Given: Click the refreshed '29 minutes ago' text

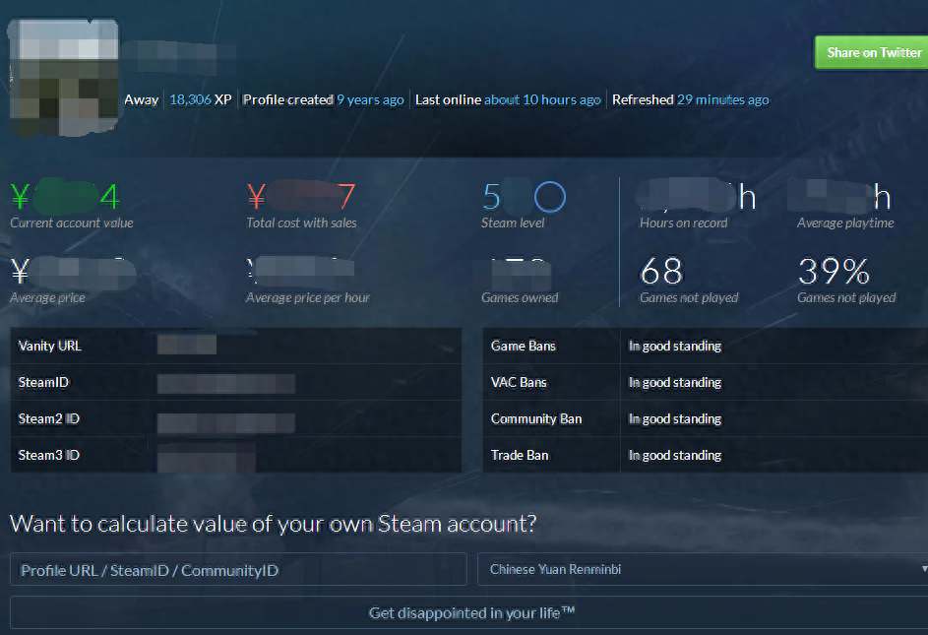Looking at the screenshot, I should 722,99.
